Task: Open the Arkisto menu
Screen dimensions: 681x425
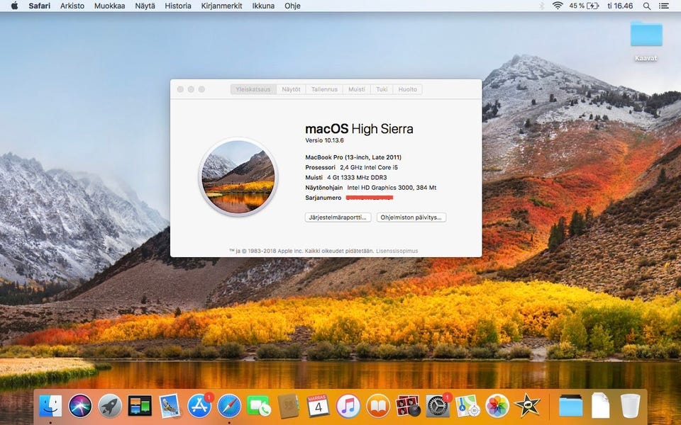Action: 72,6
